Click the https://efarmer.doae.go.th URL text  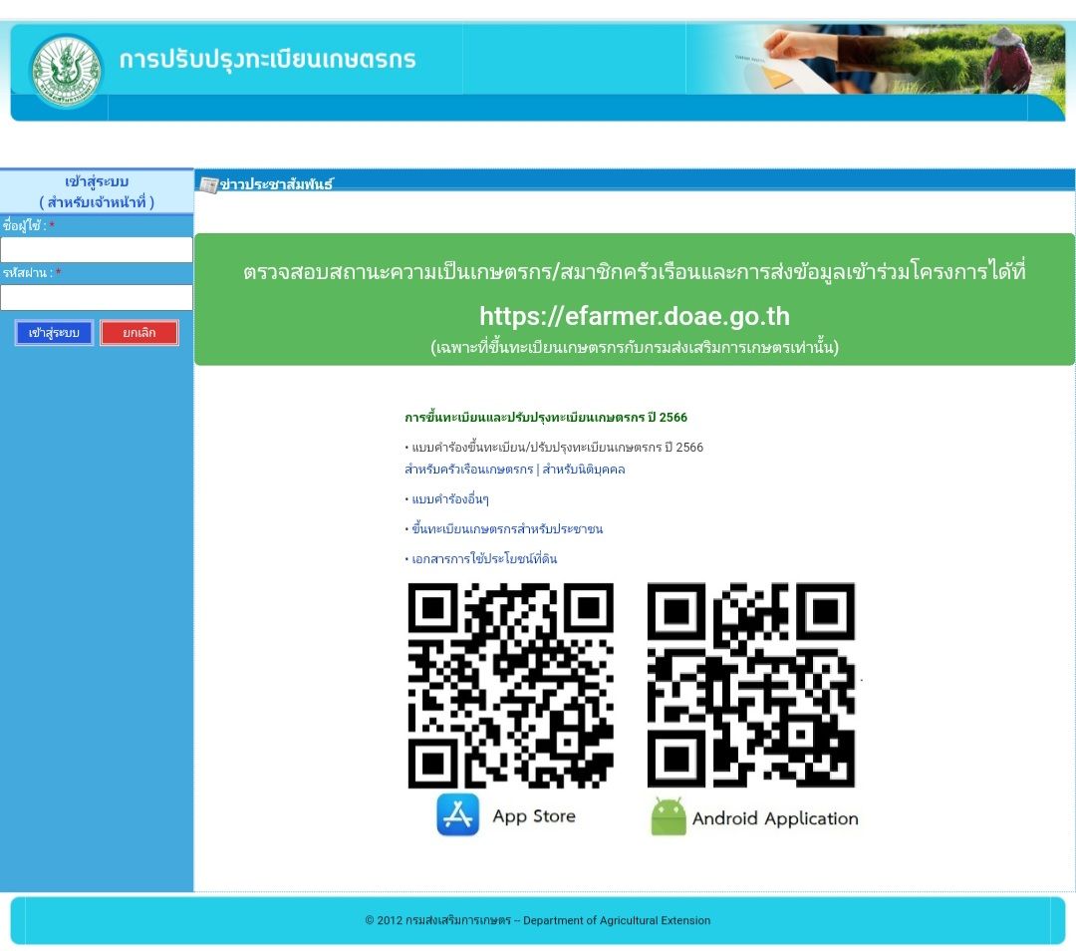click(x=635, y=317)
